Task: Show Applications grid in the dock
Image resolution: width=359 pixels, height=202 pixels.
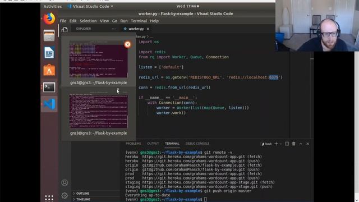Action: pos(49,198)
